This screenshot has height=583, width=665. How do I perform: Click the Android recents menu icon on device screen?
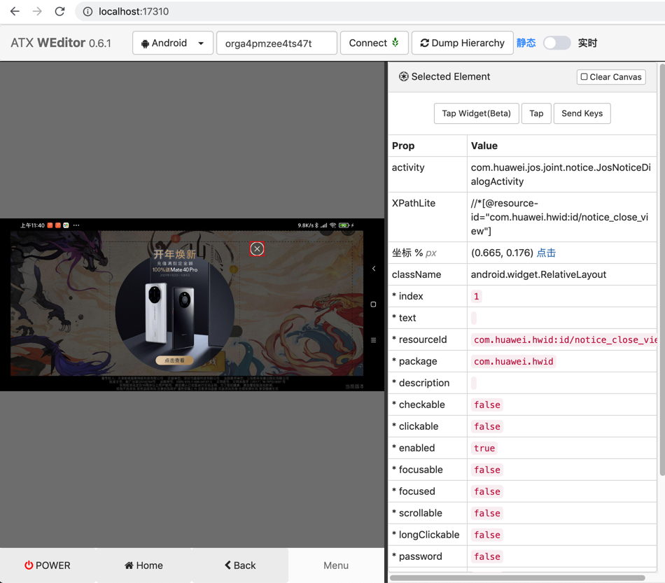point(373,340)
